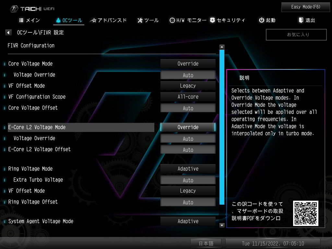Click the Ring Voltage Offset Auto field

point(188,202)
